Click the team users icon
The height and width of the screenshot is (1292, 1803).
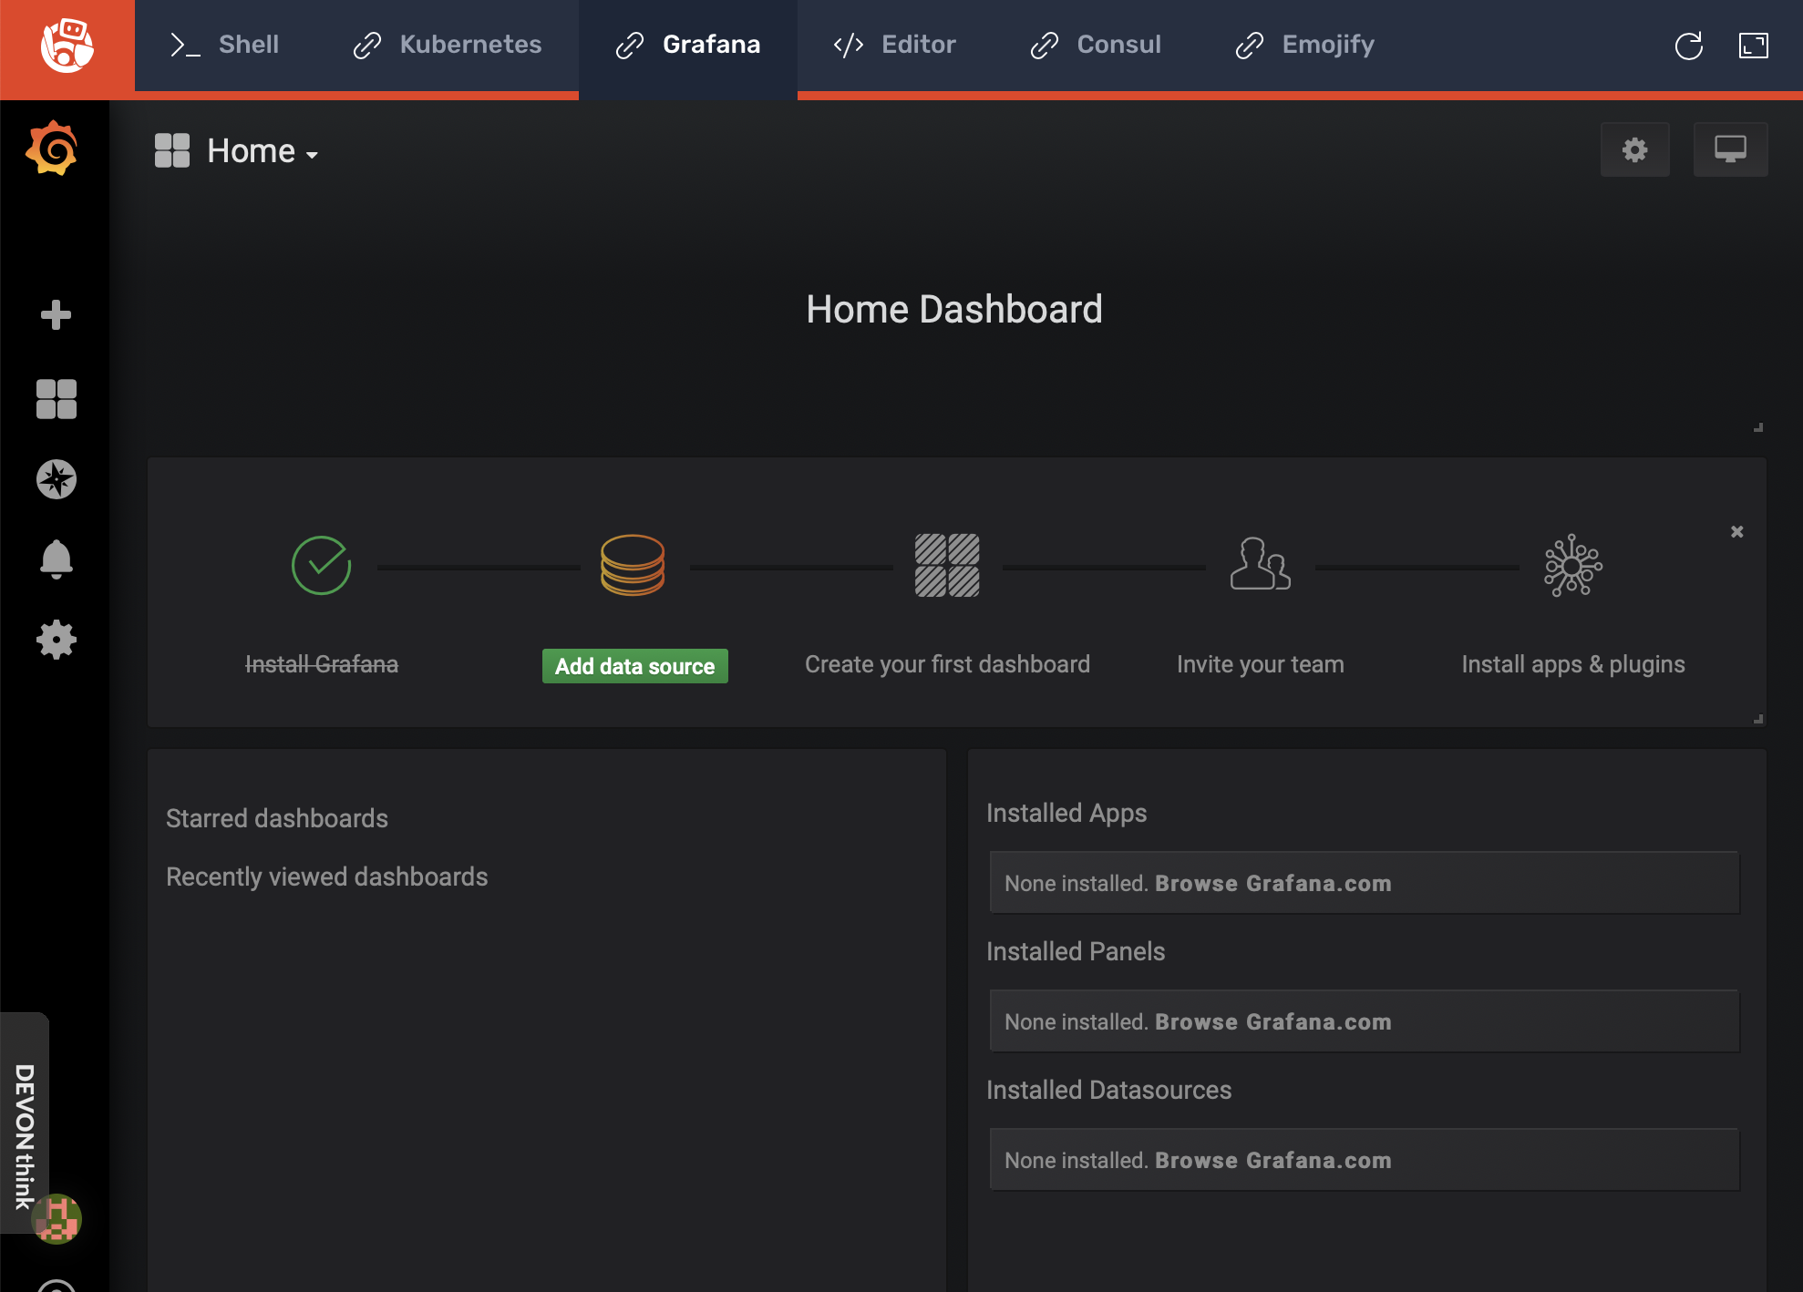coord(1260,564)
